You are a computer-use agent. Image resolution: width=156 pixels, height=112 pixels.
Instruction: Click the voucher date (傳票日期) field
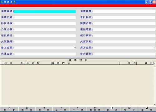coord(45,17)
